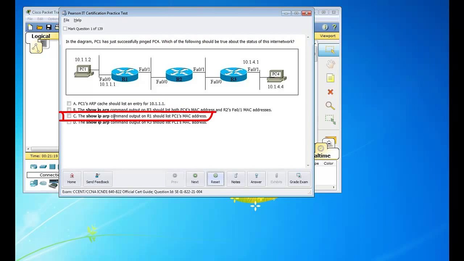464x261 pixels.
Task: Open the File menu in Pearson Practice Test
Action: coord(66,20)
